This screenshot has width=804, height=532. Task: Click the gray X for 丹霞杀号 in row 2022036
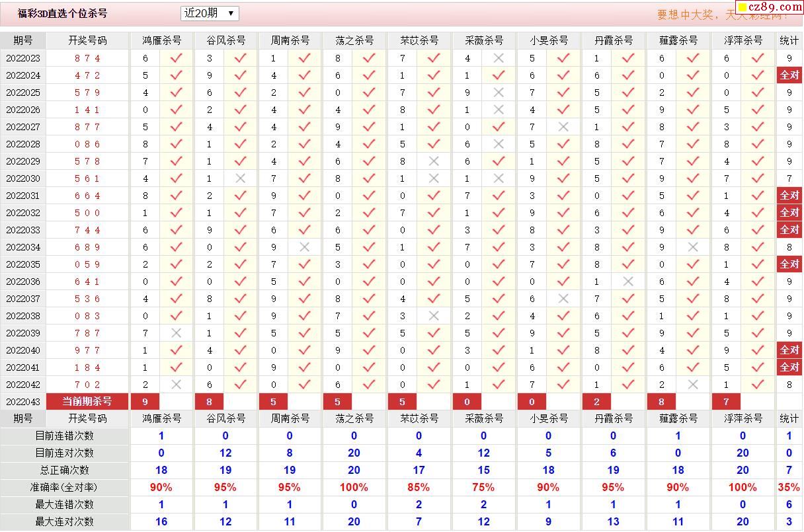627,282
